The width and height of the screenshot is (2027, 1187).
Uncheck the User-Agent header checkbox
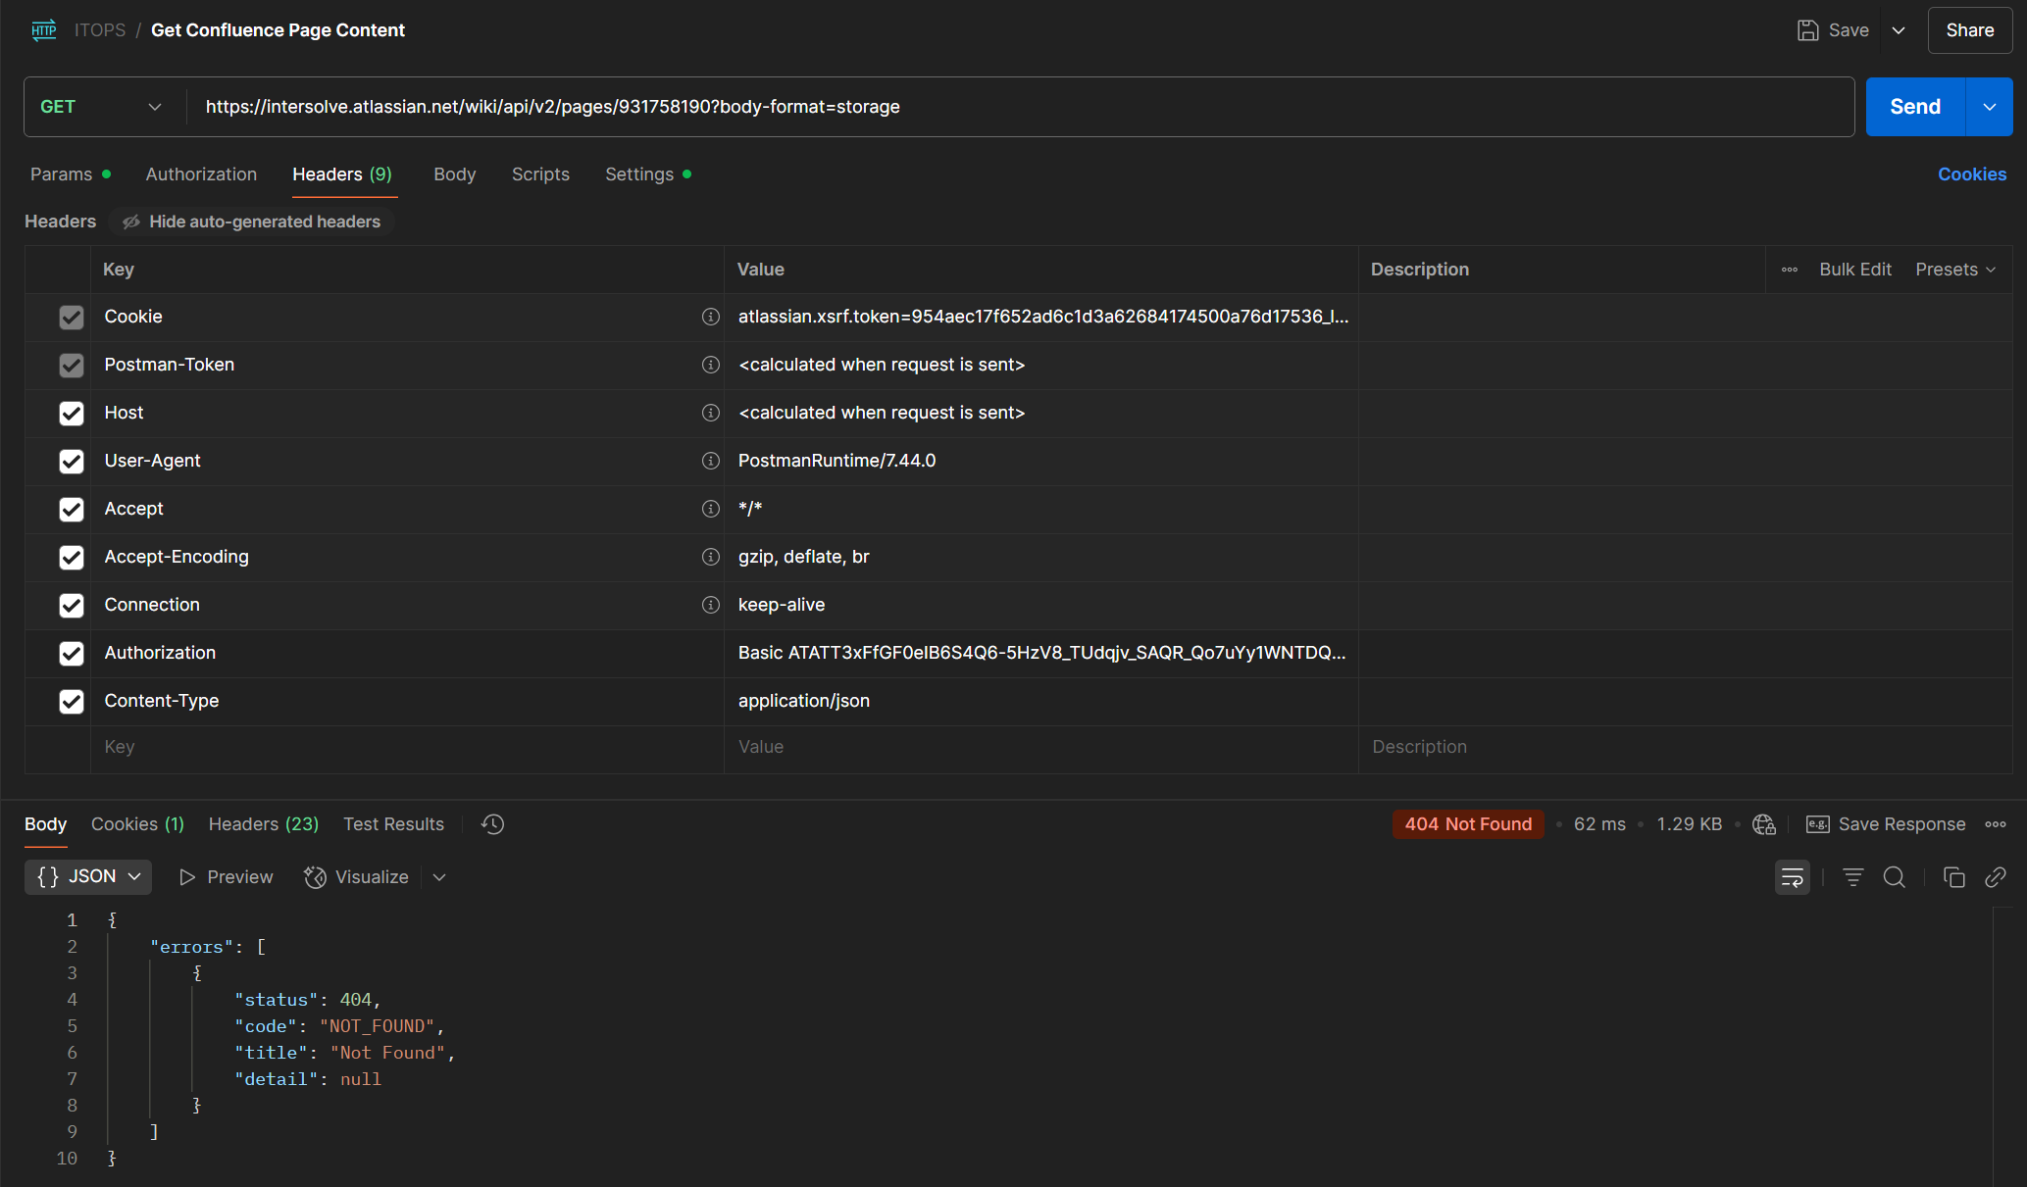click(x=72, y=461)
